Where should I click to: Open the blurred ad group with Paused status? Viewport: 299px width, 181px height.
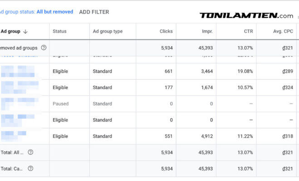[x=20, y=104]
